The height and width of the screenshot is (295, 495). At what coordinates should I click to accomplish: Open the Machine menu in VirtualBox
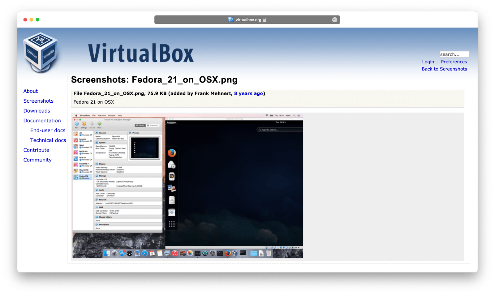pyautogui.click(x=102, y=115)
